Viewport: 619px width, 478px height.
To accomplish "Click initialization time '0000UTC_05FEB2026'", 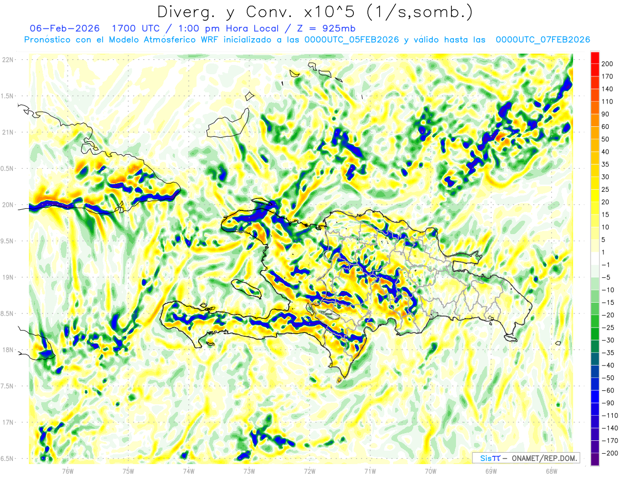I will coord(352,40).
